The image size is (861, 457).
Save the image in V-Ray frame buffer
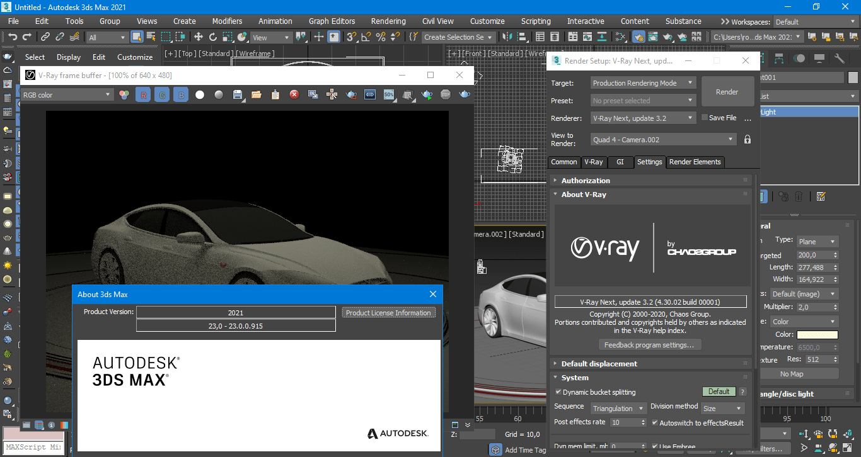point(238,95)
